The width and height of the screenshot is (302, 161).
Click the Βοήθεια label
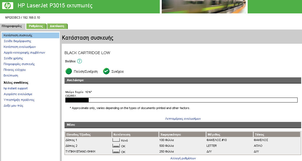pyautogui.click(x=70, y=61)
